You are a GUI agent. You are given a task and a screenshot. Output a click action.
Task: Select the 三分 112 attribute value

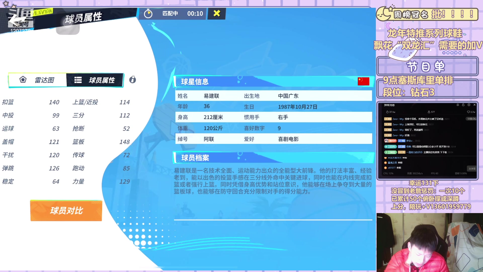click(125, 115)
